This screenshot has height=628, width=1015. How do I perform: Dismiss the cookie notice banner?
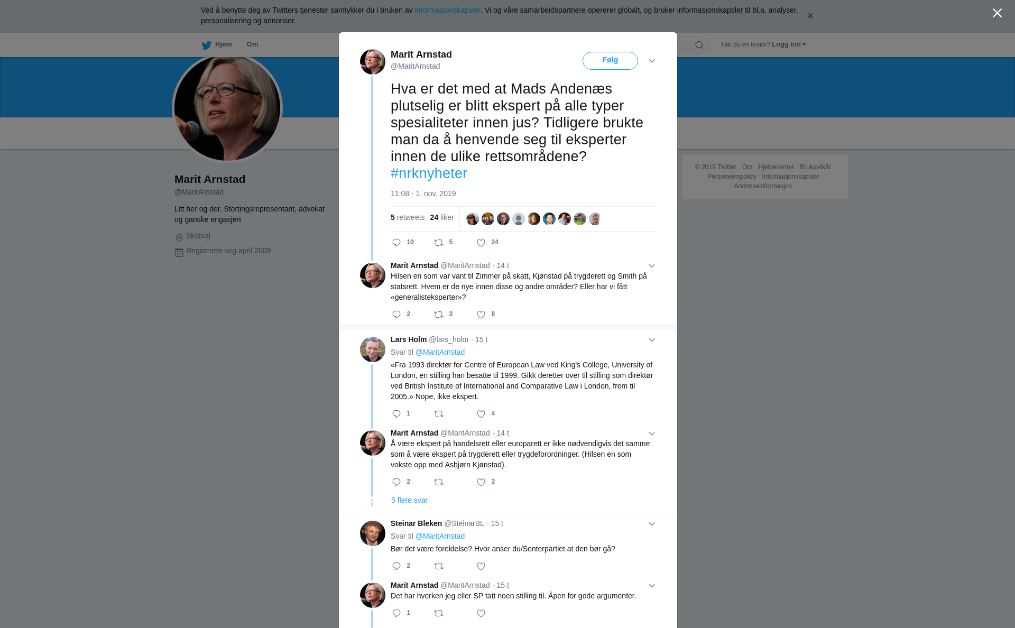(x=810, y=16)
